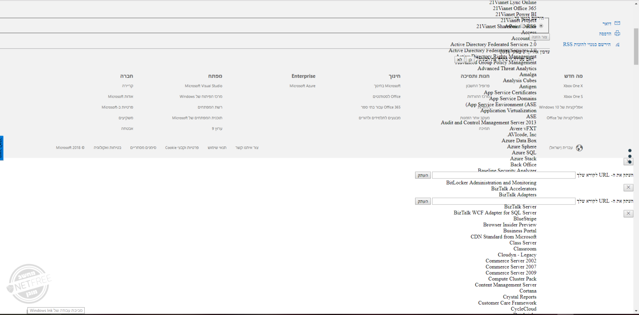The image size is (639, 315).
Task: Open the משקיעים investors link
Action: 126,118
